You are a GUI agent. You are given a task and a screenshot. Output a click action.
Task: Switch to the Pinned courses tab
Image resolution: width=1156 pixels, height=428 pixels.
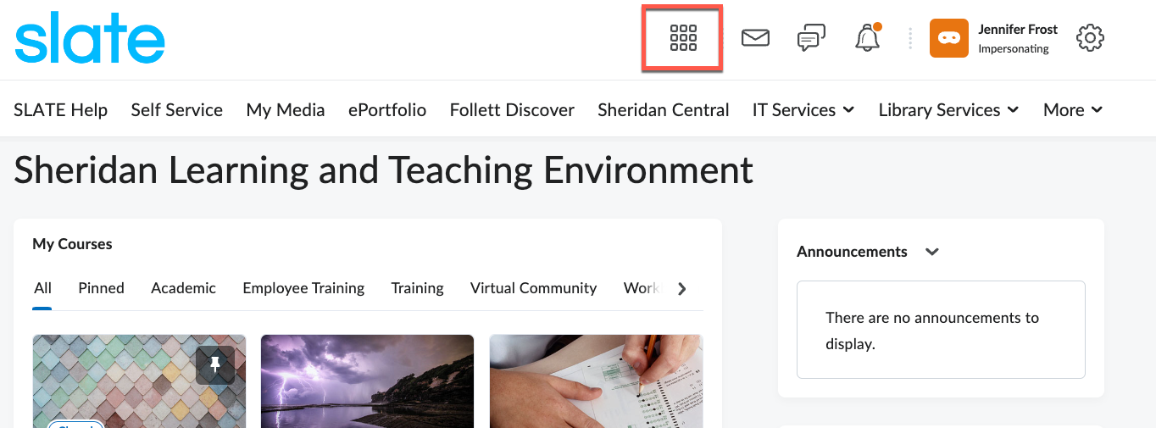tap(101, 288)
